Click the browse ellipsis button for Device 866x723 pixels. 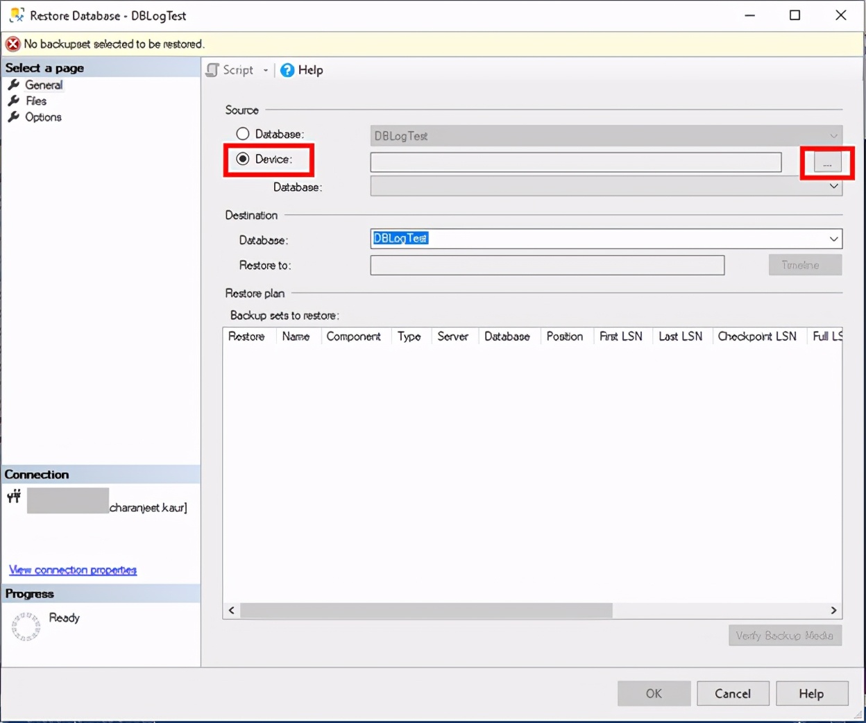click(827, 162)
